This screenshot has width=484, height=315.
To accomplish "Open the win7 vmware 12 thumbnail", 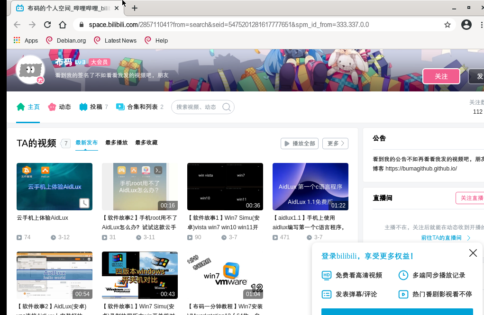I will point(225,275).
